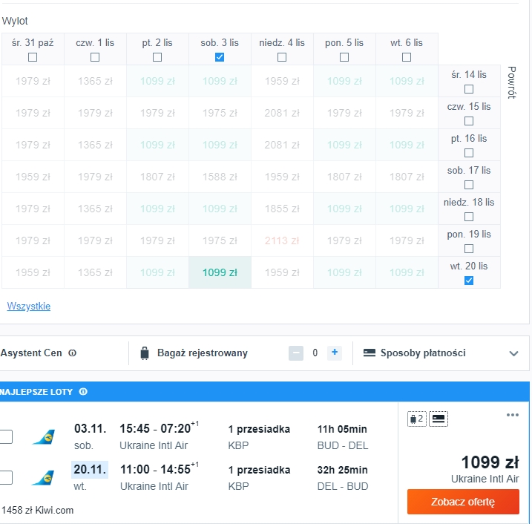532x524 pixels.
Task: Check the pt. 2 lis departure checkbox
Action: tap(157, 57)
